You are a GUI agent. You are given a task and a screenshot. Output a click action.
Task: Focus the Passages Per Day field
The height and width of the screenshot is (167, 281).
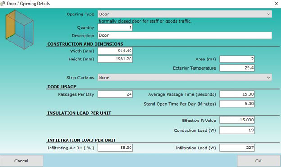coord(115,94)
